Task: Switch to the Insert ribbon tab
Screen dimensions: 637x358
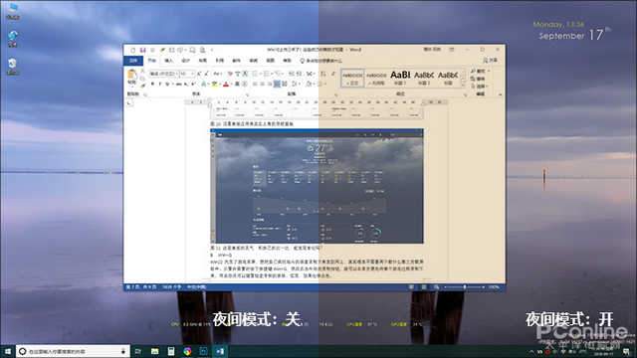Action: point(168,61)
